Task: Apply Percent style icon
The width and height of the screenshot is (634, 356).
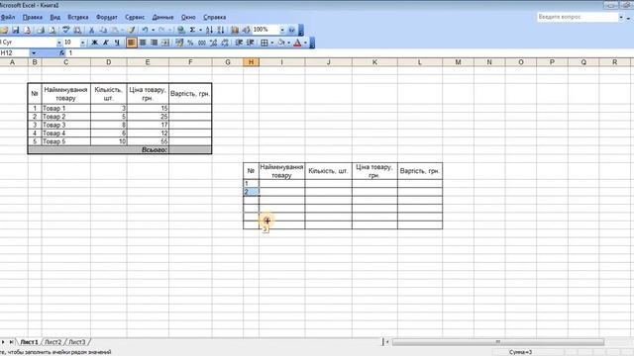Action: pos(190,43)
